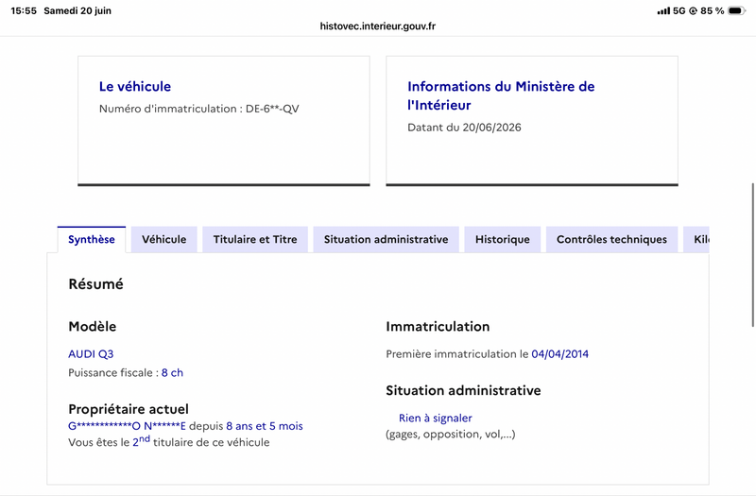The width and height of the screenshot is (756, 496).
Task: Tap the battery icon in status bar
Action: (737, 10)
